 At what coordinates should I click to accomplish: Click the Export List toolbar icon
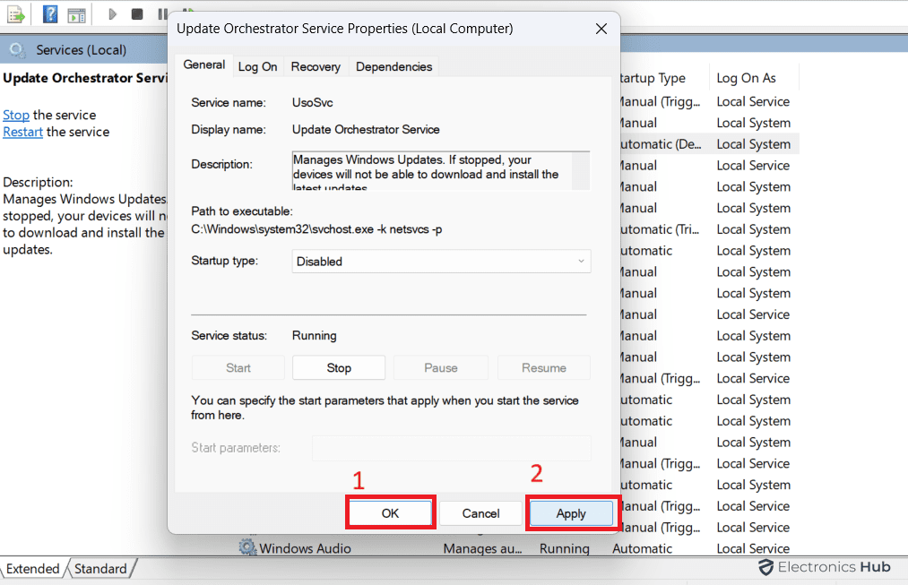click(14, 14)
